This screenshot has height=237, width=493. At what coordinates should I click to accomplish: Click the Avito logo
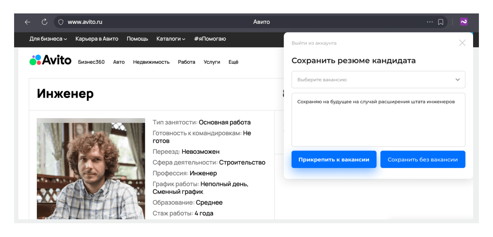point(51,60)
